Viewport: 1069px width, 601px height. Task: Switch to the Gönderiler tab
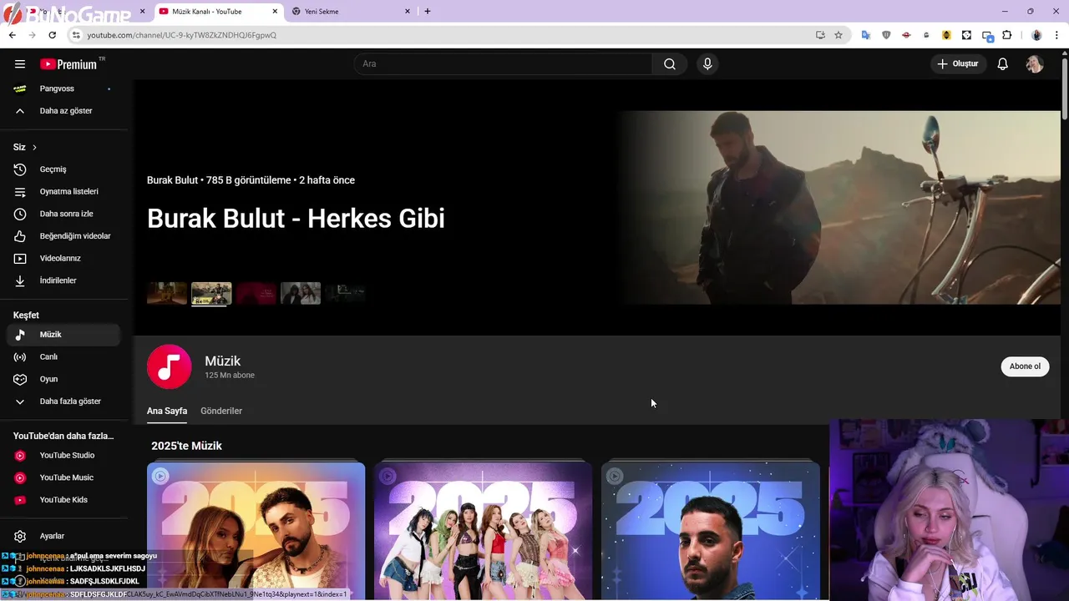[x=221, y=411]
